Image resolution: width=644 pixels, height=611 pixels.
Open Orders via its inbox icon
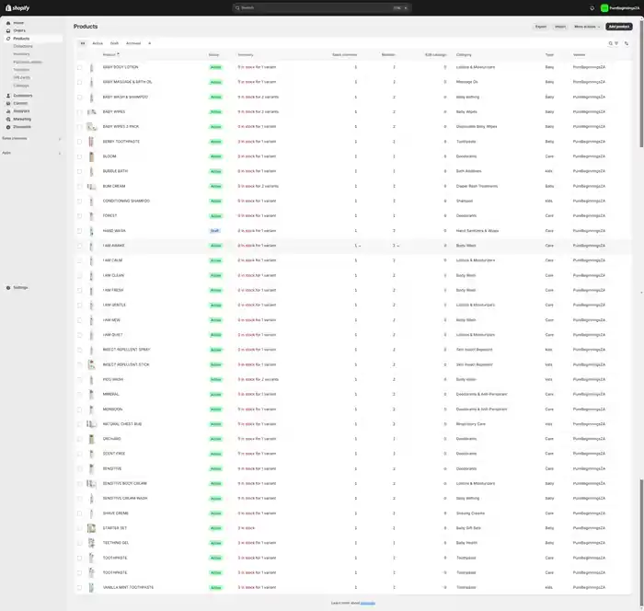point(8,30)
